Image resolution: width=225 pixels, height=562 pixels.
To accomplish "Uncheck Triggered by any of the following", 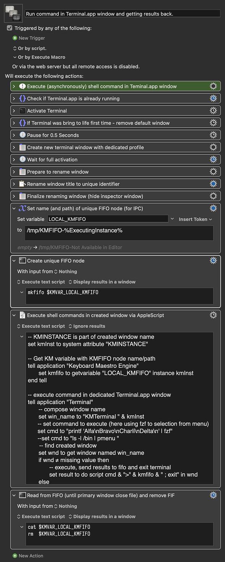I will click(x=9, y=28).
